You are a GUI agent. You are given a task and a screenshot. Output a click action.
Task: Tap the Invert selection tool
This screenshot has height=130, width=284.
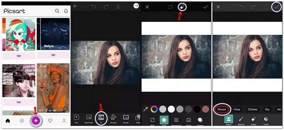point(266,121)
